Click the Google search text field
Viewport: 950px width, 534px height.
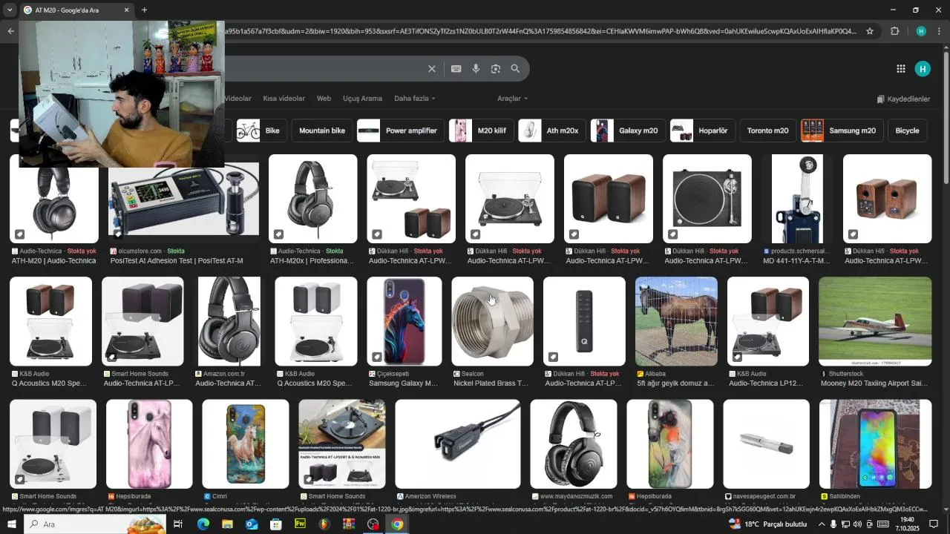coord(323,69)
